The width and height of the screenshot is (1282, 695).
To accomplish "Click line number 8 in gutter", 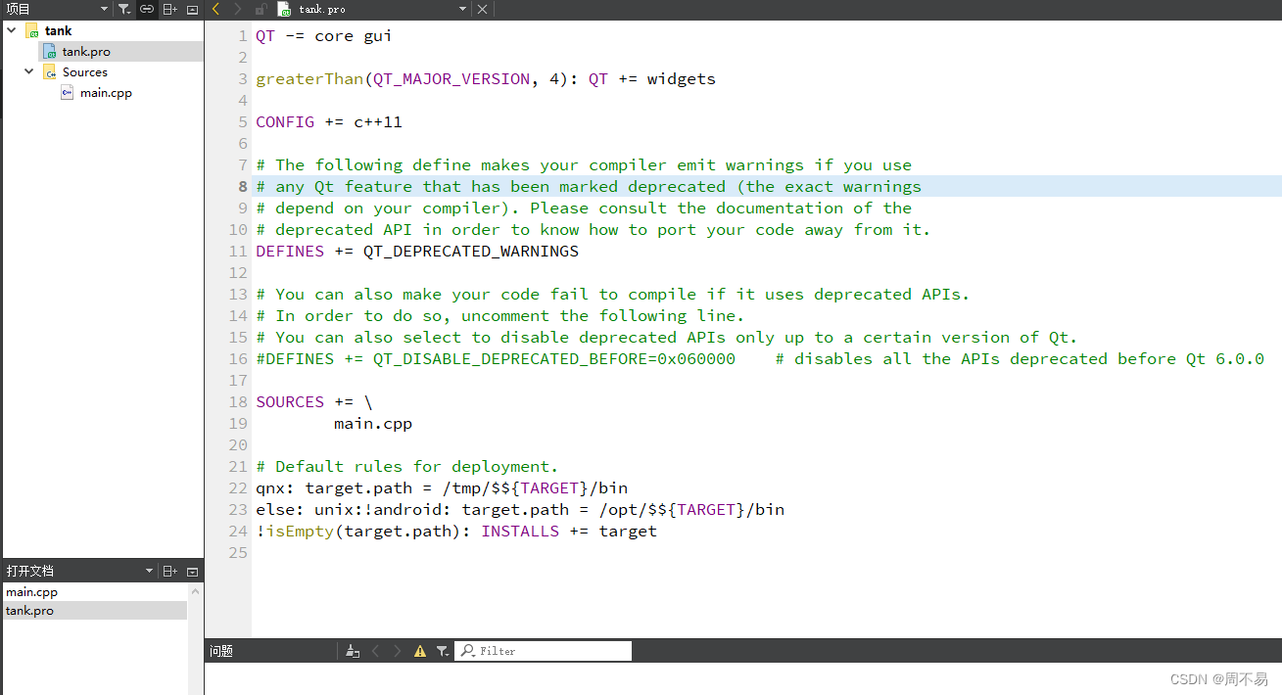I will pyautogui.click(x=243, y=186).
